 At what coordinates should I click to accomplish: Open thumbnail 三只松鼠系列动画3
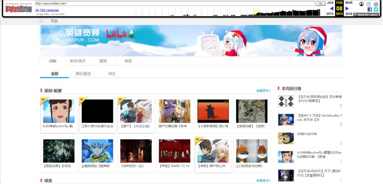tap(252, 151)
